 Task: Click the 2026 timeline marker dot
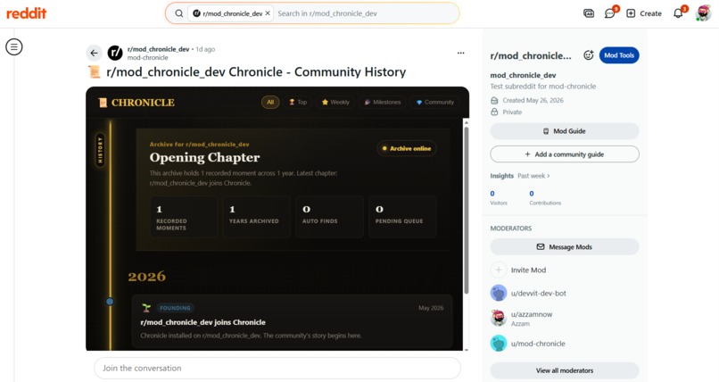pyautogui.click(x=110, y=302)
